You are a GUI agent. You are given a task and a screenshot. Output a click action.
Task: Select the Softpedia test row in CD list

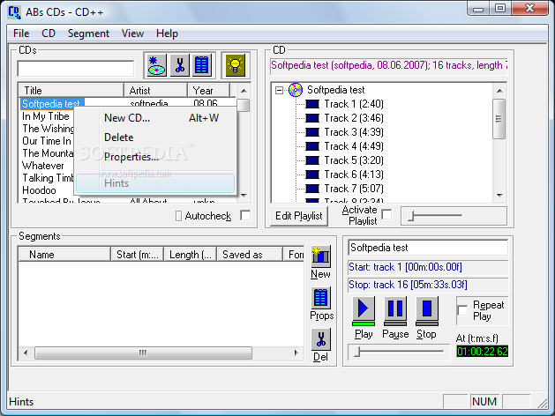pos(51,104)
